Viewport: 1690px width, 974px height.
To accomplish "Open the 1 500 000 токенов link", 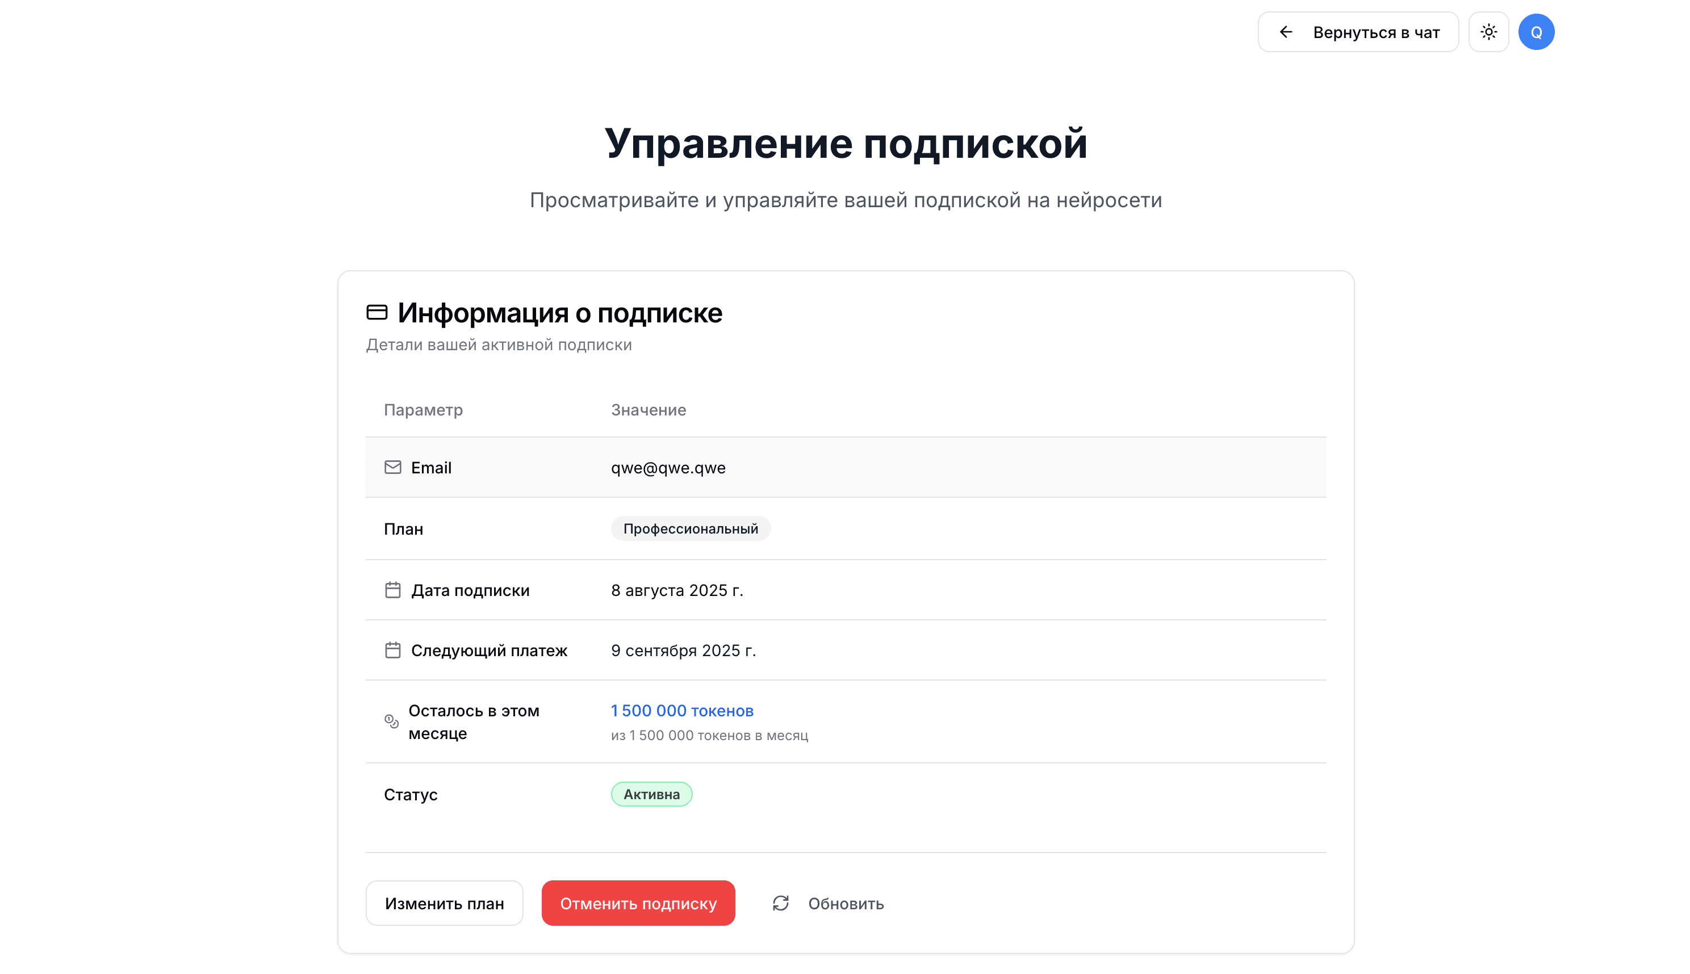I will (682, 711).
